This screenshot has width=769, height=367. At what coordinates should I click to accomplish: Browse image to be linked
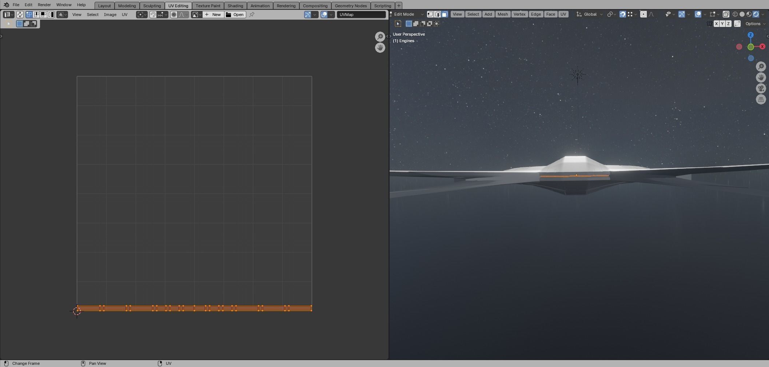tap(196, 15)
